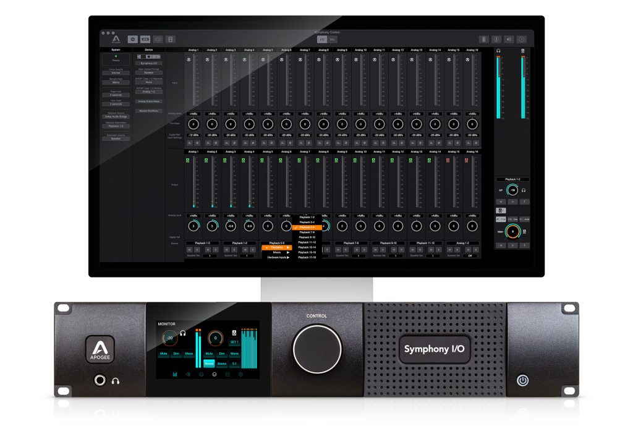The width and height of the screenshot is (633, 442).
Task: Toggle the phantom power icon on Analog 1
Action: click(x=189, y=60)
